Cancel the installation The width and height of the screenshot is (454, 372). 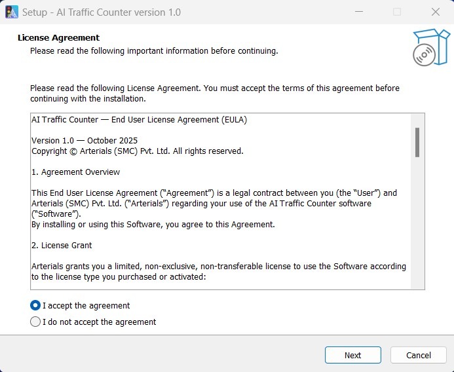pos(418,355)
